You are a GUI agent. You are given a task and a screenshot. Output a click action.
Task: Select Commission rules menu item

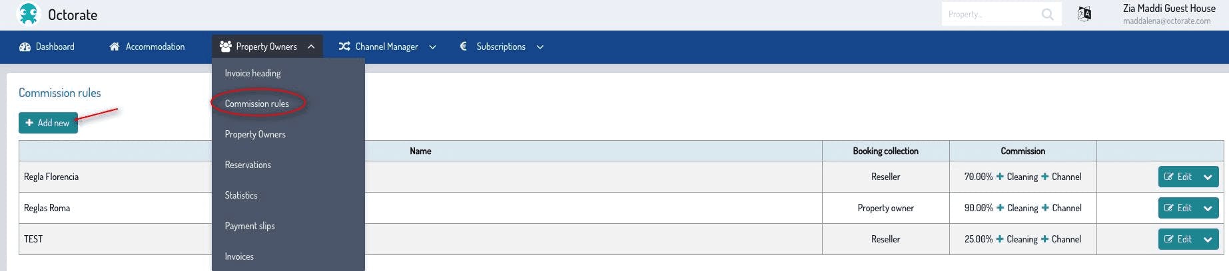(x=256, y=104)
